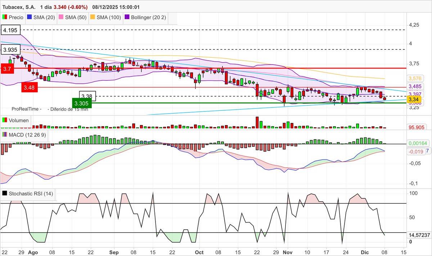The height and width of the screenshot is (256, 432).
Task: Click the 1 día timeframe label
Action: [x=45, y=6]
